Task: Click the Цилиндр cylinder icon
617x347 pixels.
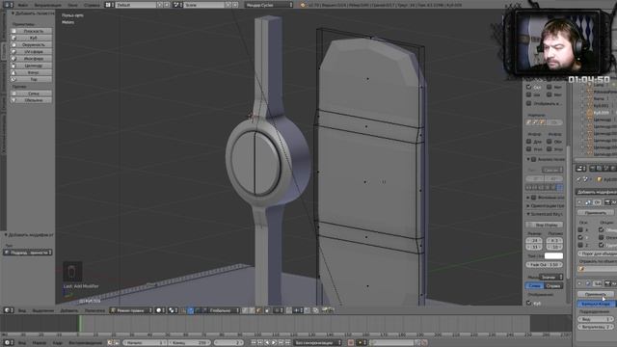Action: tap(13, 66)
